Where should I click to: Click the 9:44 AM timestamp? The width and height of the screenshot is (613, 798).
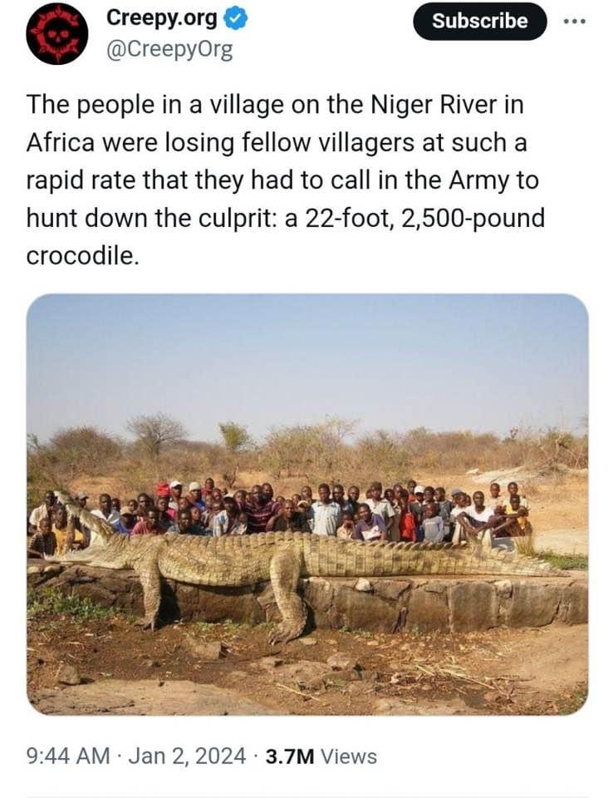click(x=67, y=756)
